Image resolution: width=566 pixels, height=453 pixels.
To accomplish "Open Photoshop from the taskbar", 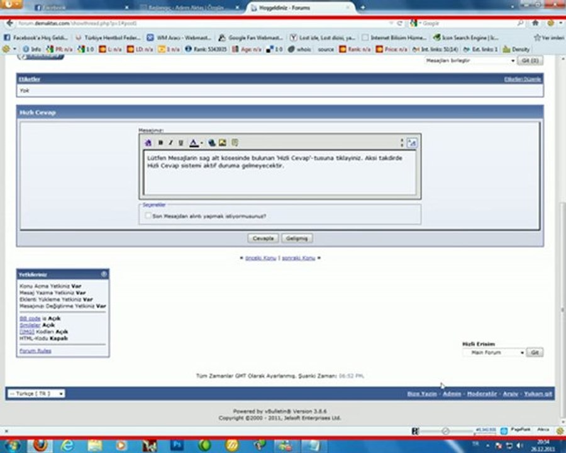I will 177,446.
